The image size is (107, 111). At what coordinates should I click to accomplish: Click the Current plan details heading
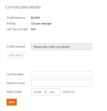pyautogui.click(x=23, y=7)
